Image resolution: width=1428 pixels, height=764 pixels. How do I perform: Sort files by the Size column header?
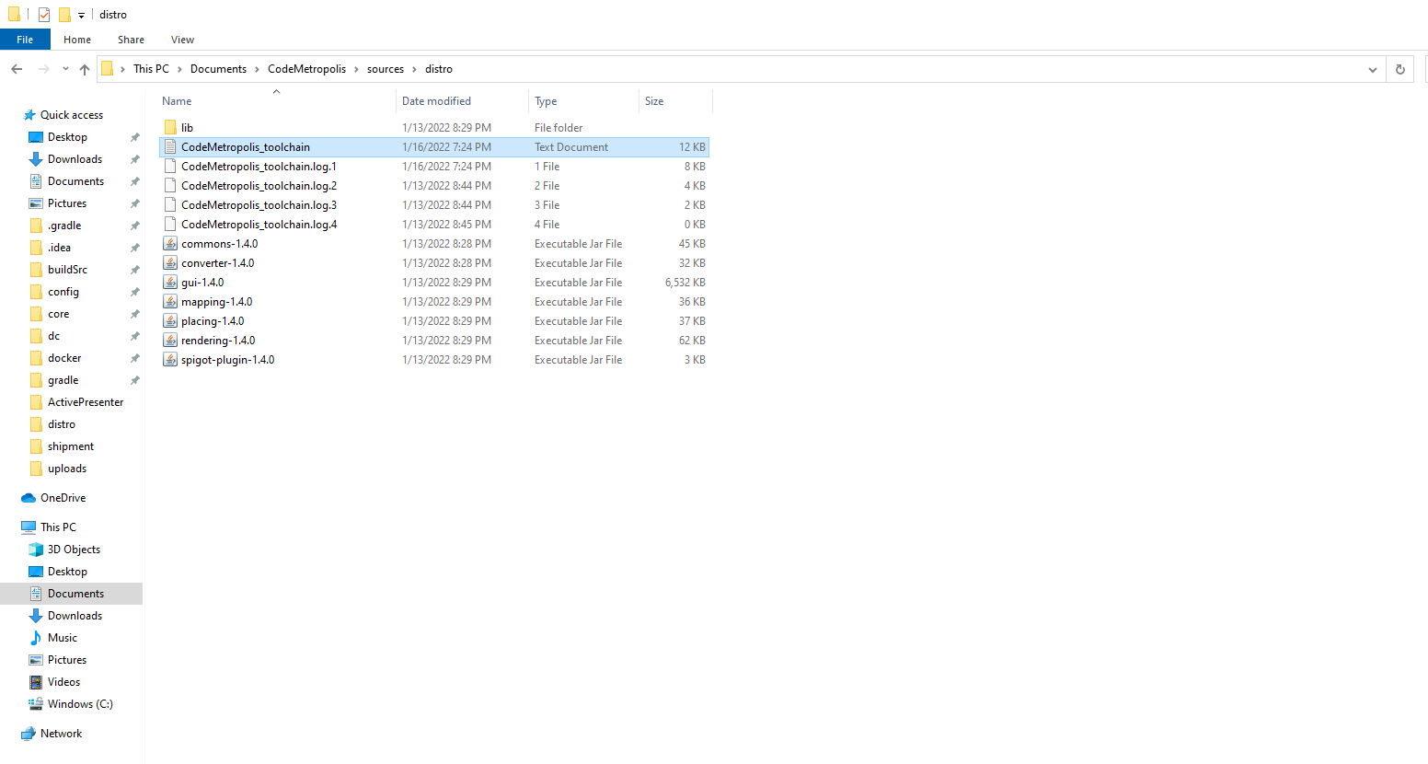[654, 100]
